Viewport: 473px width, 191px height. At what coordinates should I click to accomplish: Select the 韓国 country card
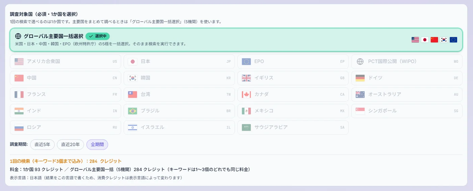coord(179,78)
